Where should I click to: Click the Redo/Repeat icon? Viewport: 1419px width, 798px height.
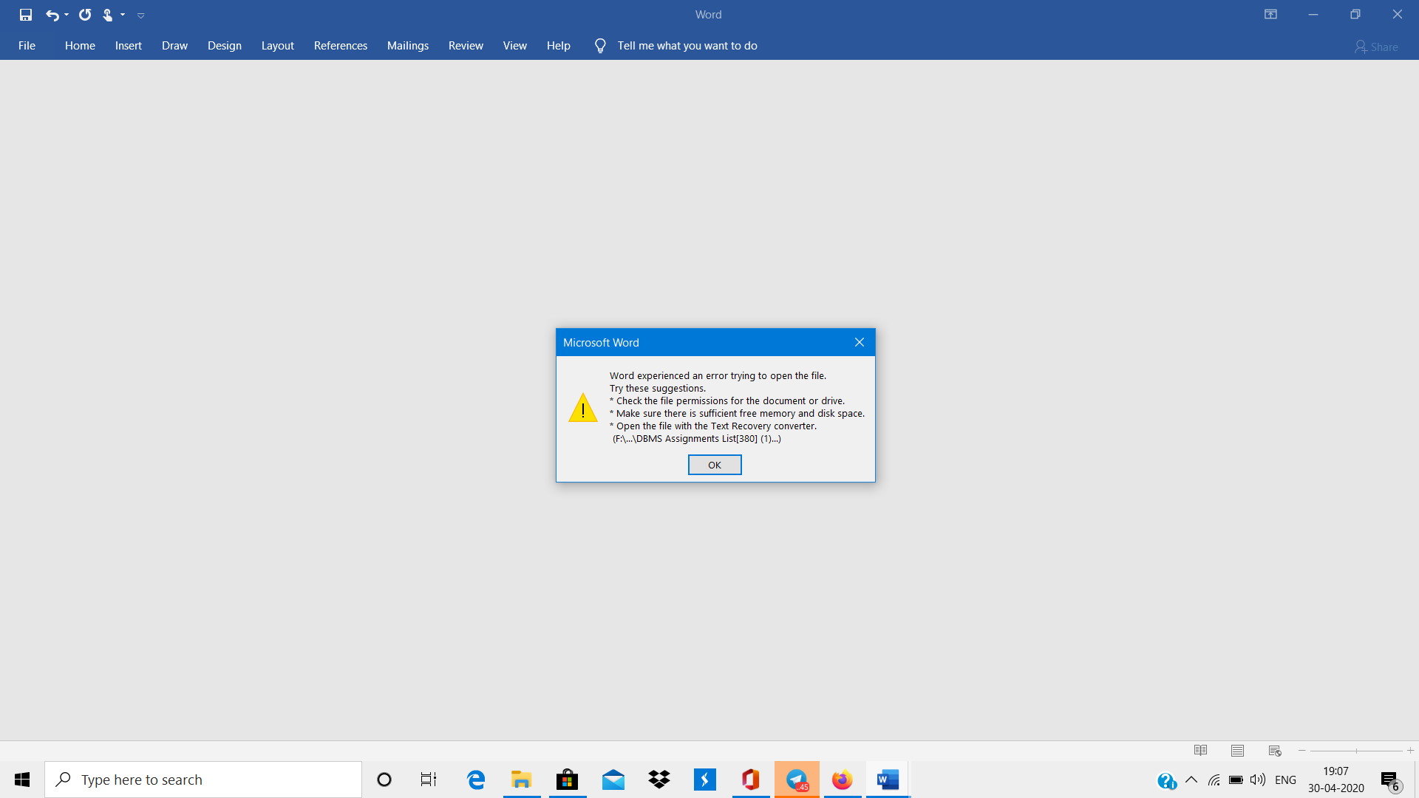(x=85, y=15)
